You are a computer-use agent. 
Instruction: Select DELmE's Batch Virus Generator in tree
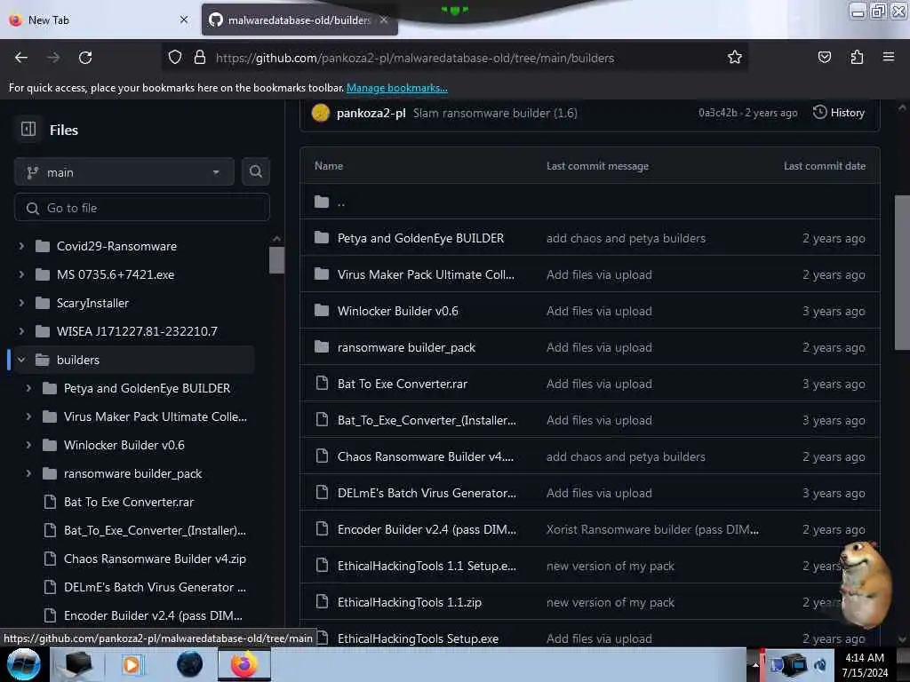[x=155, y=587]
